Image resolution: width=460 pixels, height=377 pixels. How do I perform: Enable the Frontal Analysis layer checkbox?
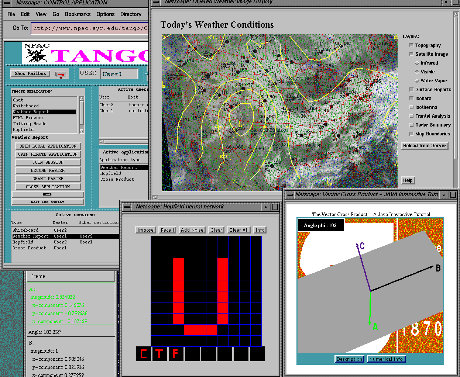coord(411,116)
